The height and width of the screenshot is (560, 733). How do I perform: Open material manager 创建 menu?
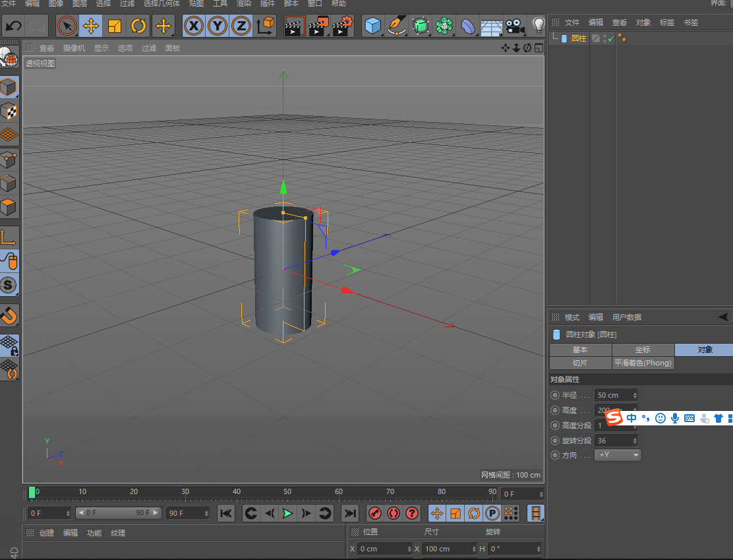[47, 533]
